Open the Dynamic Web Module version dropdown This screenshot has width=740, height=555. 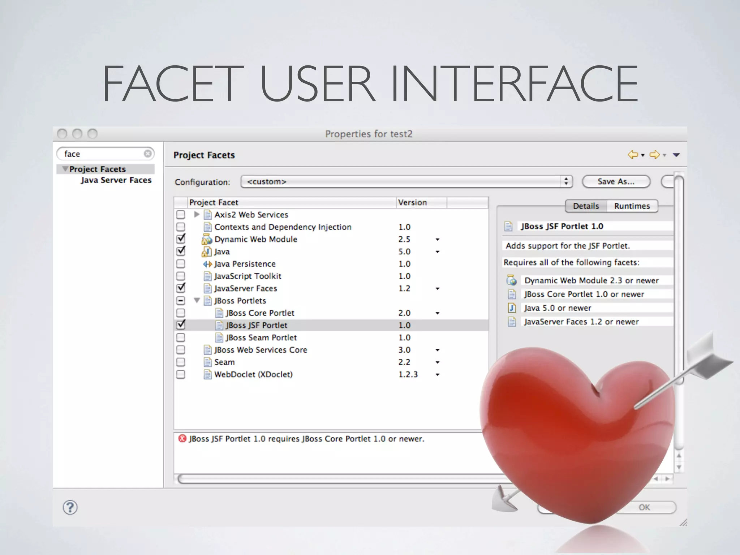tap(437, 240)
